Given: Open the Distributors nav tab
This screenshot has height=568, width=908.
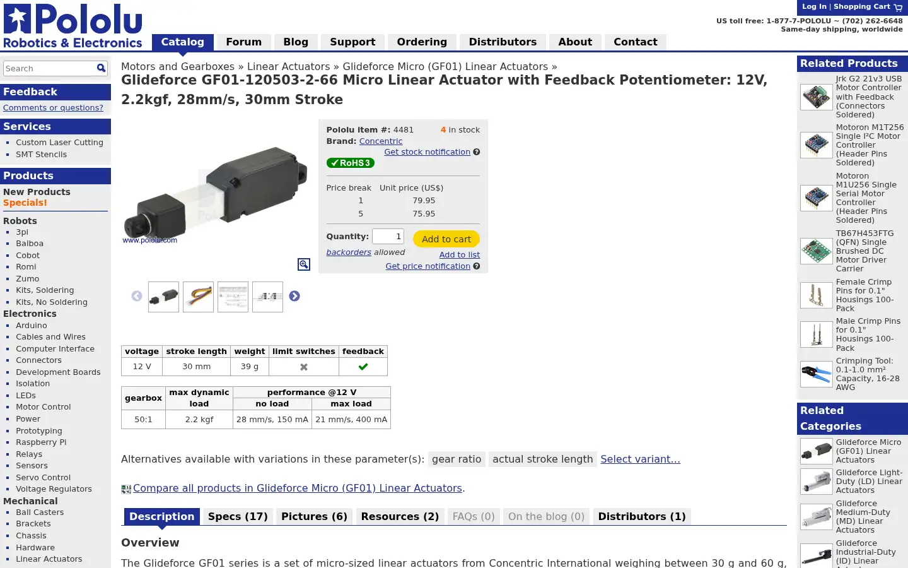Looking at the screenshot, I should tap(503, 42).
